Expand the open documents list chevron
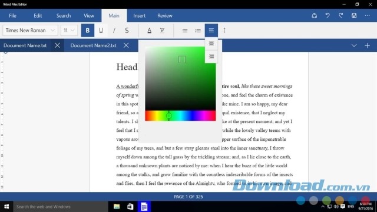The height and width of the screenshot is (212, 377). coord(354,45)
